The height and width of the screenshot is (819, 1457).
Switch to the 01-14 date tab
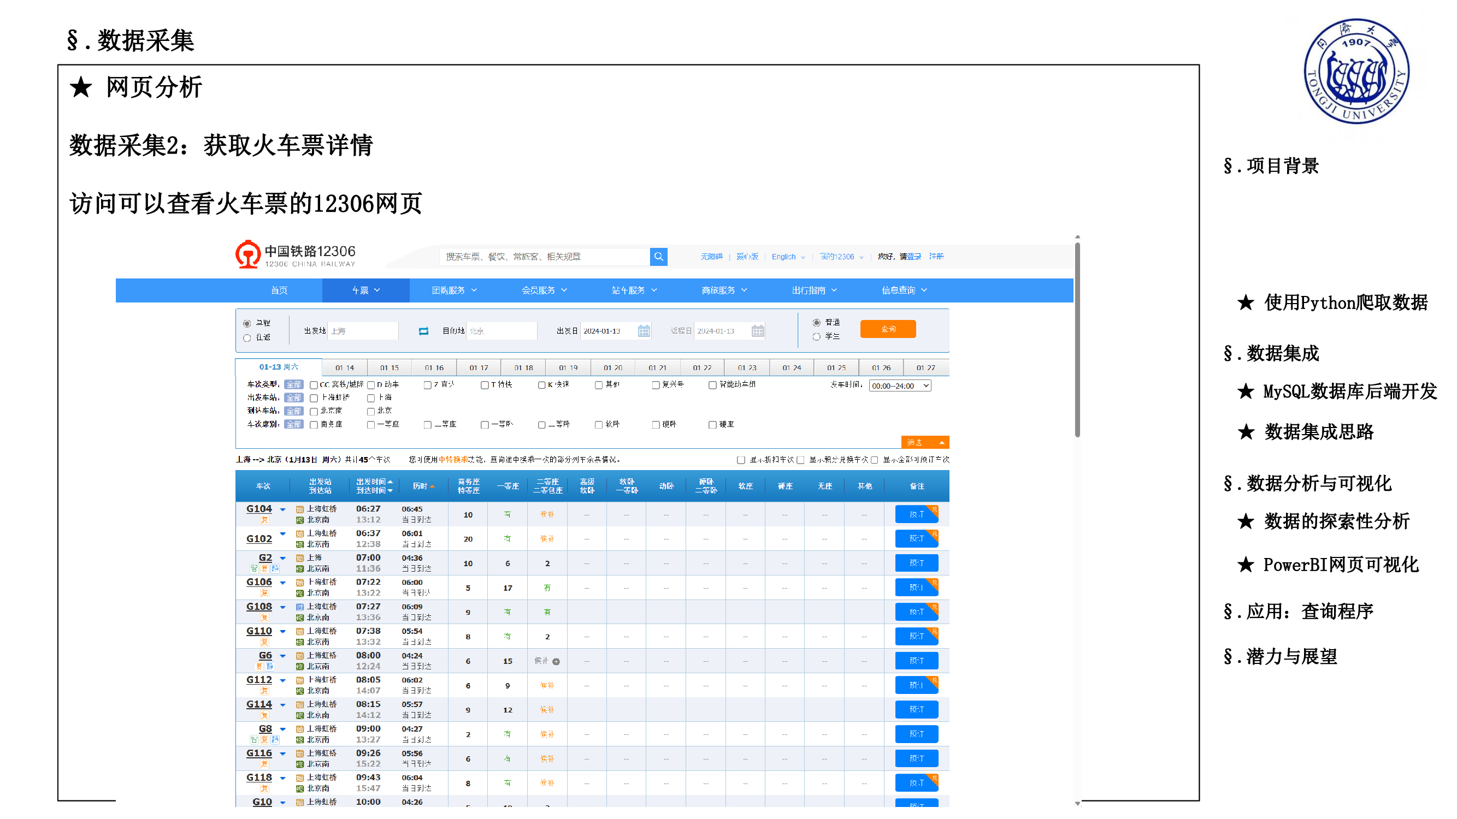click(345, 367)
